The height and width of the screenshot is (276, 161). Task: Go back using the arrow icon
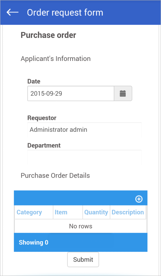click(x=12, y=12)
